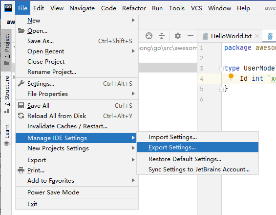This screenshot has width=276, height=215.
Task: Click the Open folder icon in File menu
Action: [21, 30]
